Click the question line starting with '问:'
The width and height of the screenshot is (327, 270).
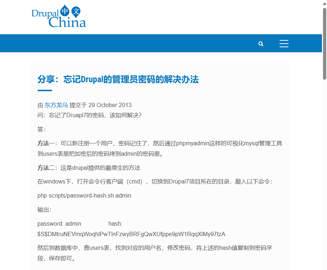pyautogui.click(x=89, y=115)
